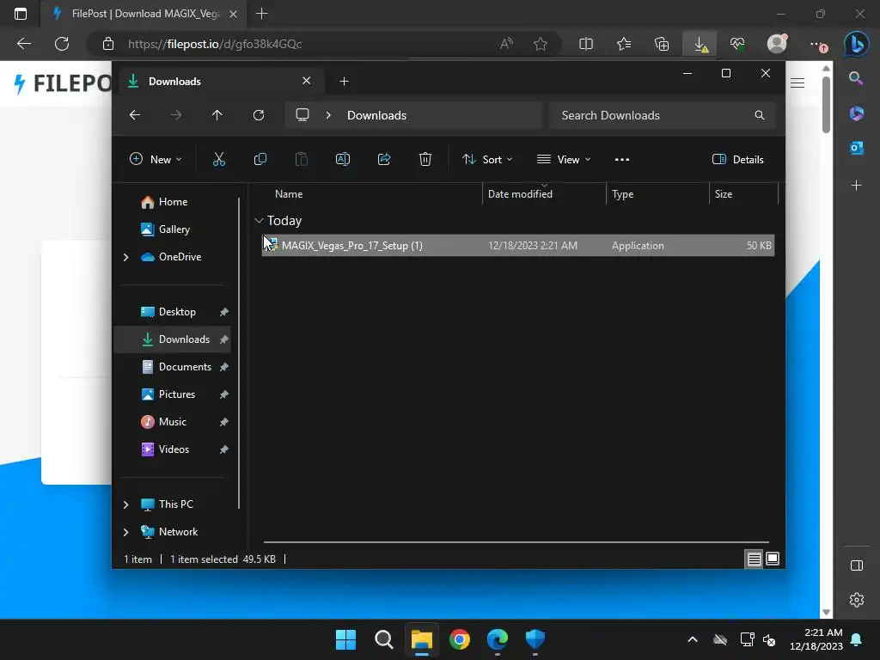Viewport: 880px width, 660px height.
Task: Open Windows Start menu
Action: [345, 639]
